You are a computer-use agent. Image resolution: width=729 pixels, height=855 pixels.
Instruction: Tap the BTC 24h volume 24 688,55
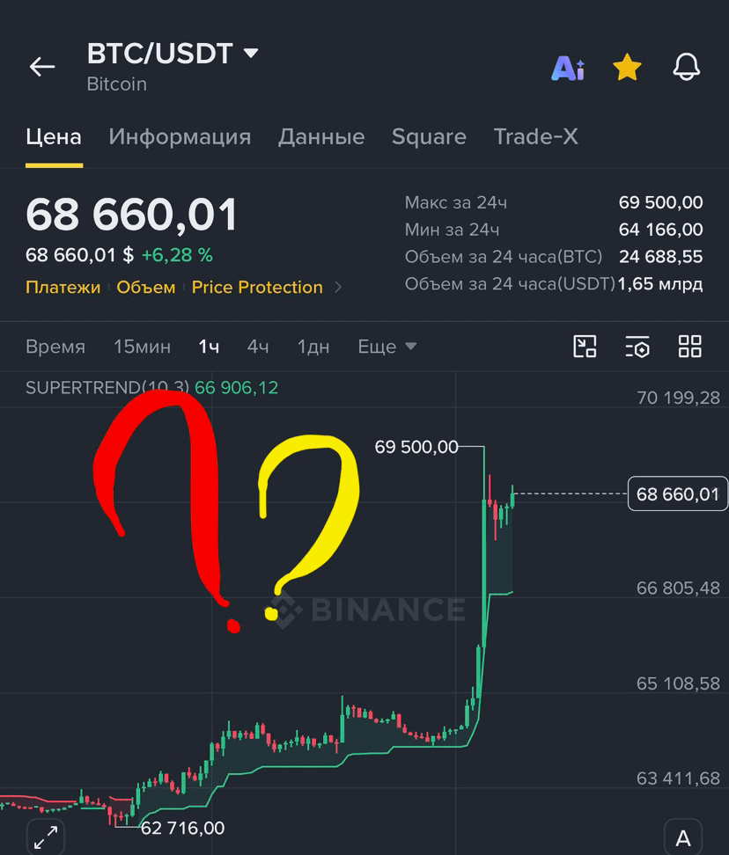point(661,257)
